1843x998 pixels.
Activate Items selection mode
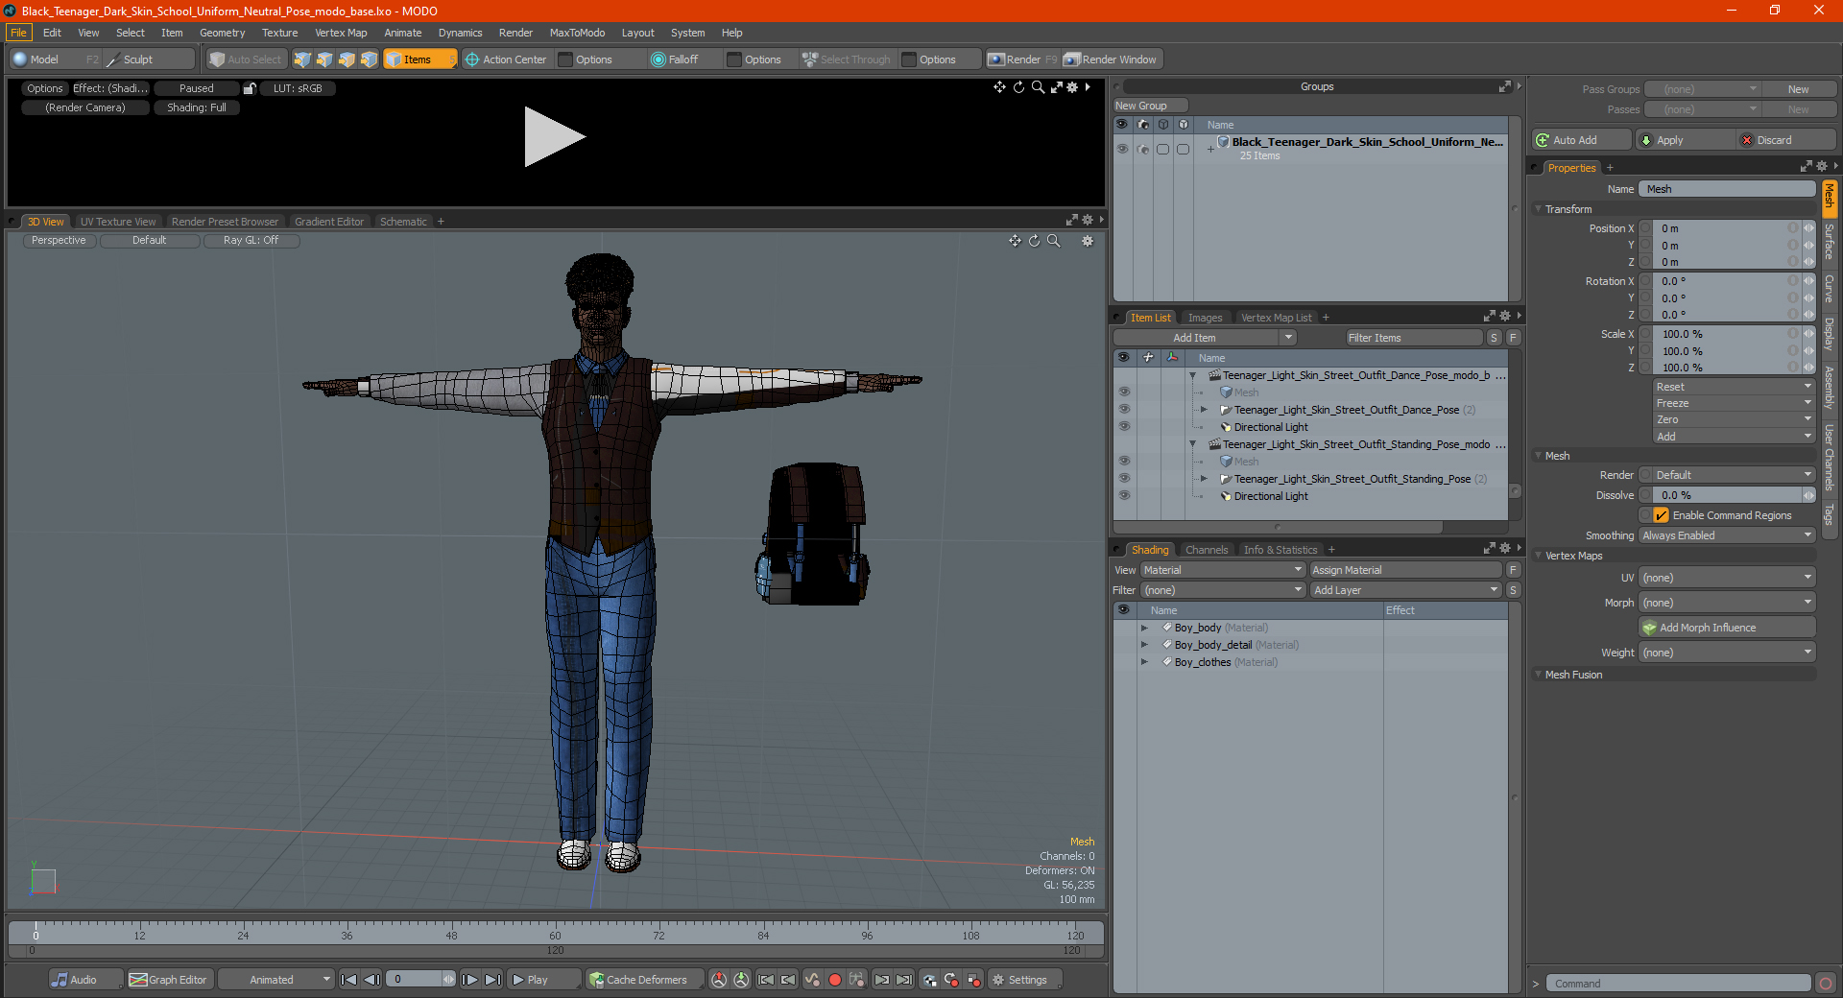[419, 59]
